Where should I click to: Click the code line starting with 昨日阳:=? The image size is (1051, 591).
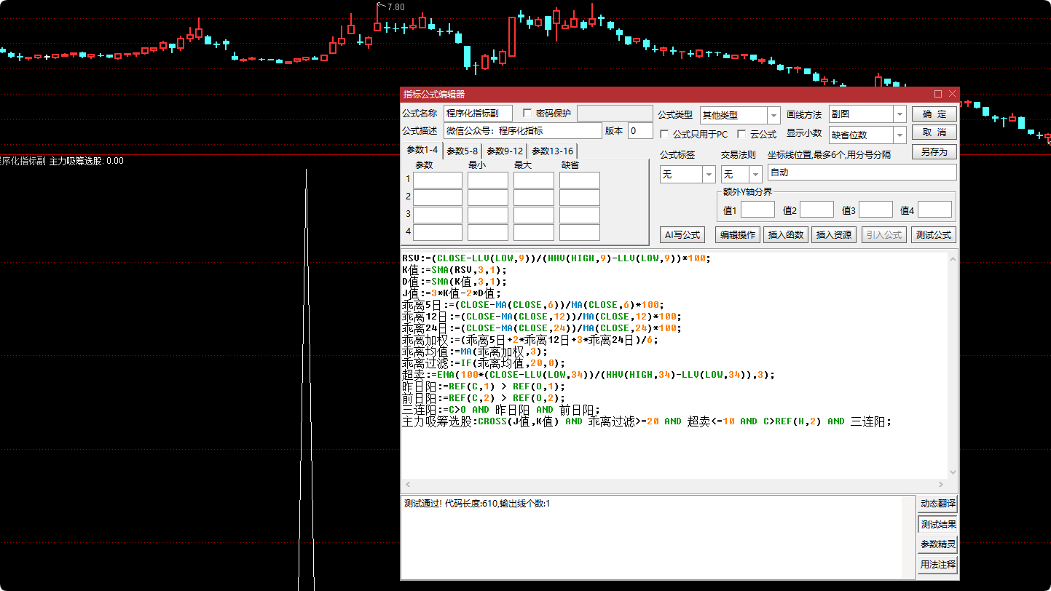coord(484,386)
